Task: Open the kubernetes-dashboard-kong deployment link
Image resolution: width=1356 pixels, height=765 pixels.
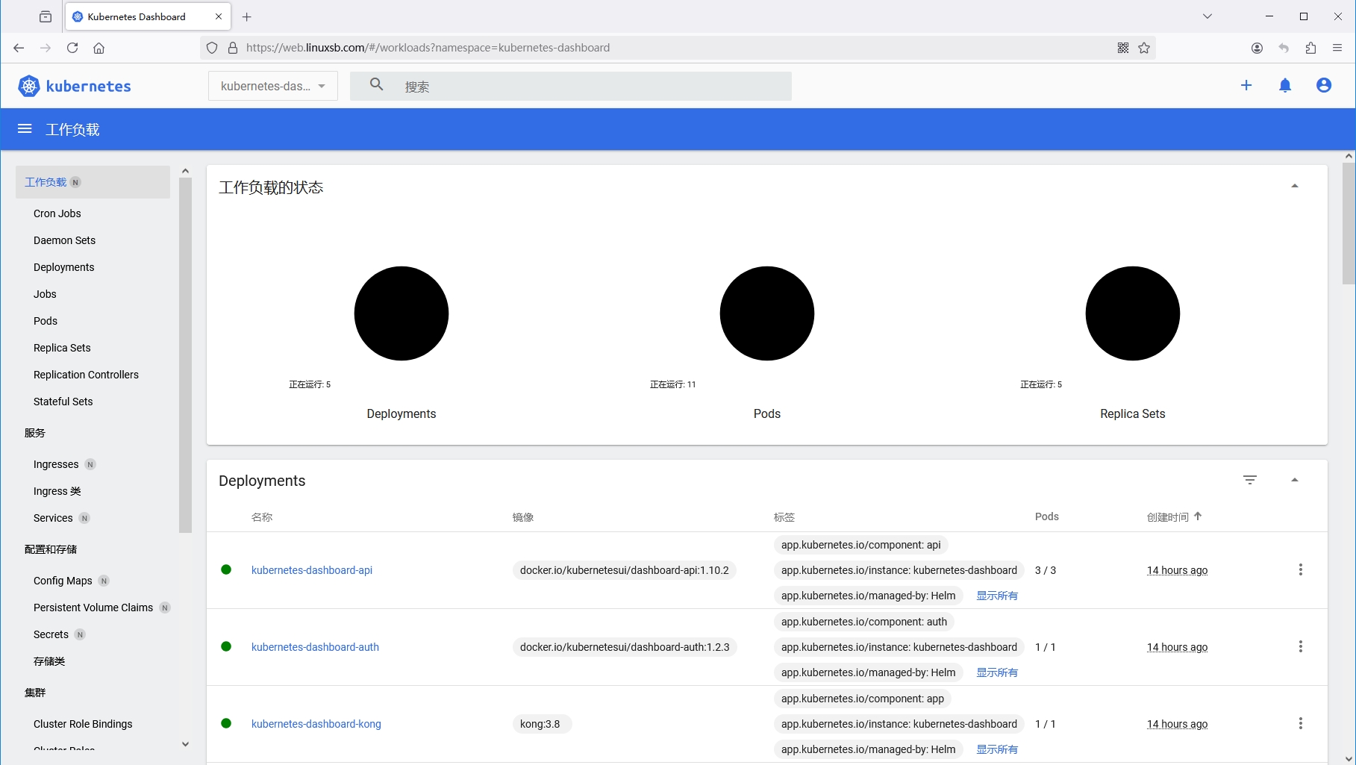Action: [x=316, y=724]
